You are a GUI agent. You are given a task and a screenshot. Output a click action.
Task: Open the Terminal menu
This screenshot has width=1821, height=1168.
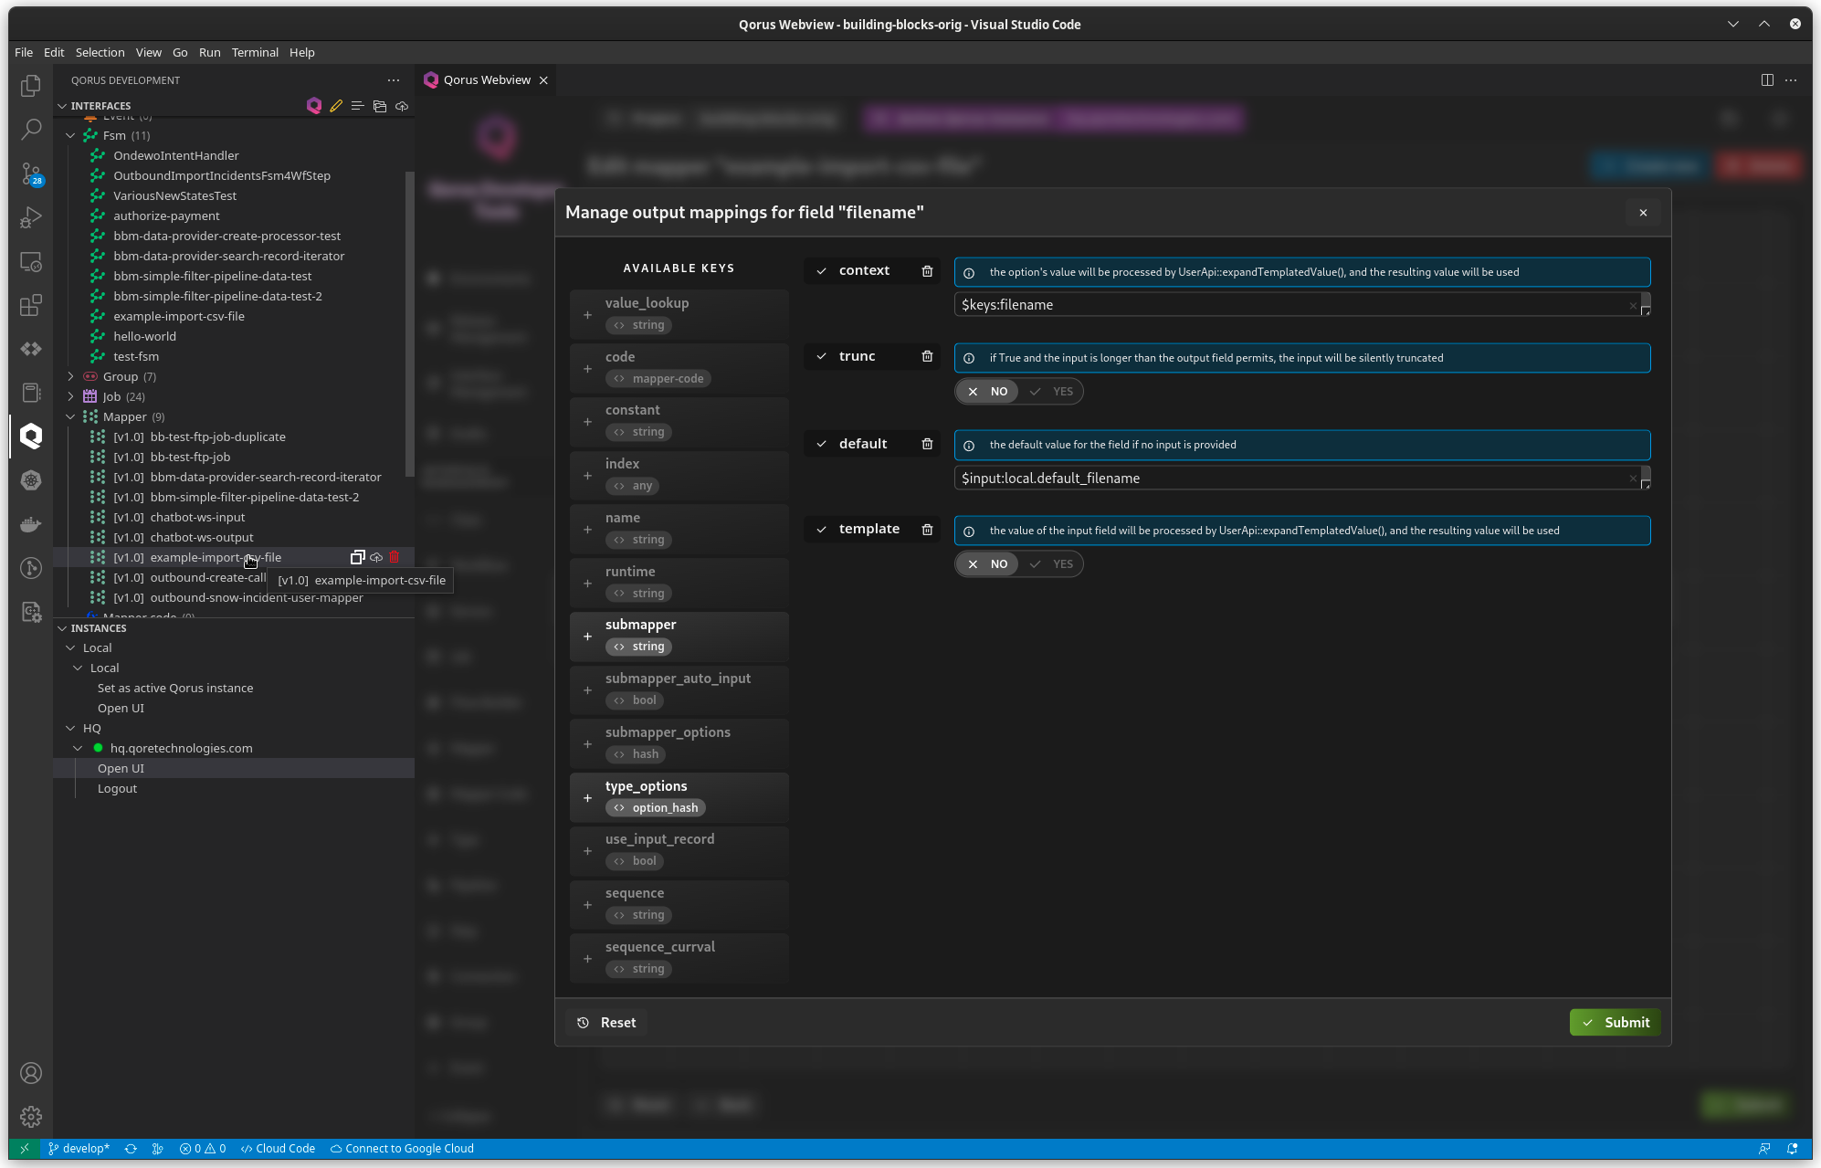[x=255, y=52]
